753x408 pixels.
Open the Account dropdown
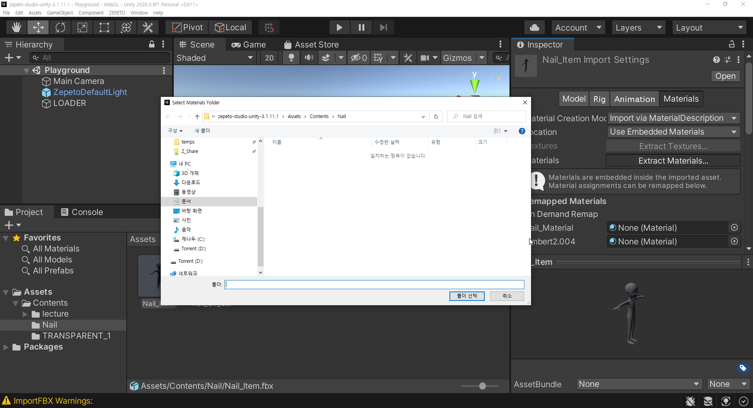[x=578, y=27]
